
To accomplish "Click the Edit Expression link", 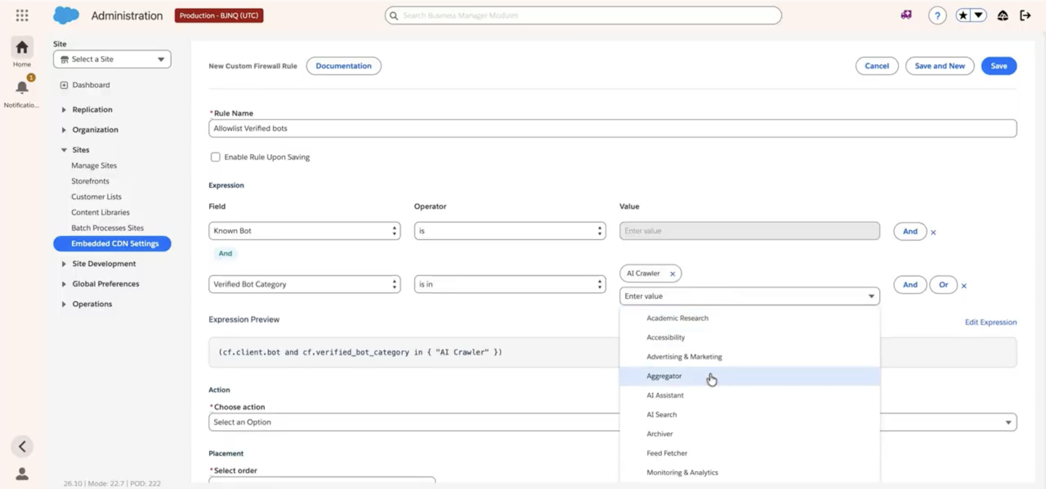I will coord(991,322).
